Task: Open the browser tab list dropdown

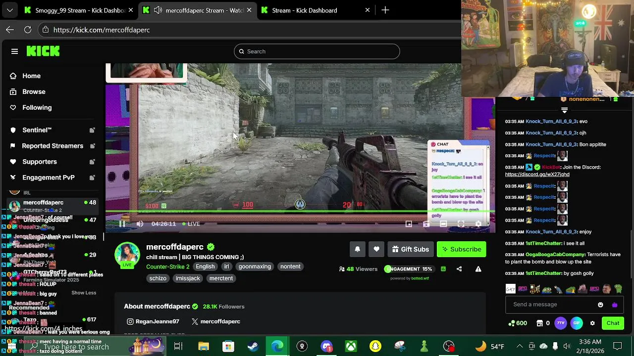Action: (10, 10)
